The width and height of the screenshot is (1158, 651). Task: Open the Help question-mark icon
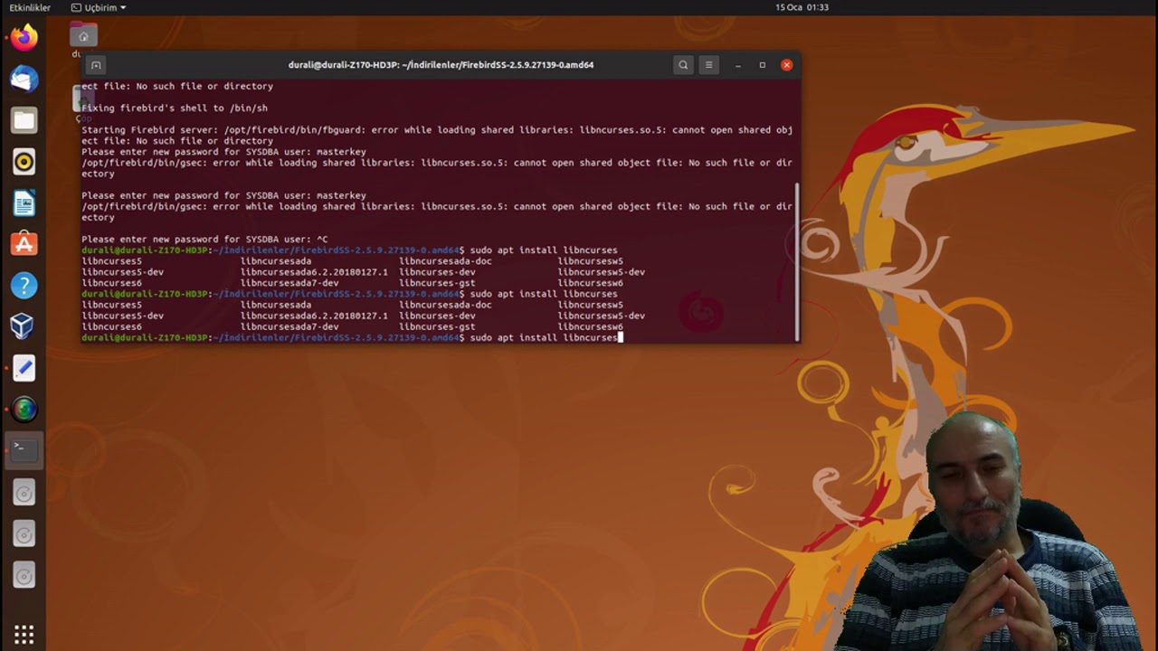click(24, 286)
